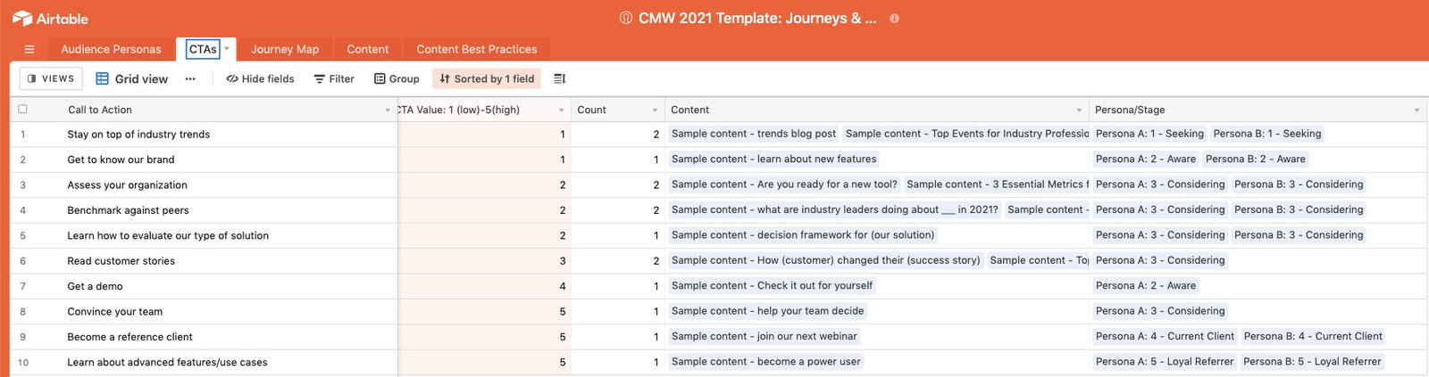The width and height of the screenshot is (1429, 377).
Task: Click 'Sample content - trends blog post' link
Action: click(754, 134)
